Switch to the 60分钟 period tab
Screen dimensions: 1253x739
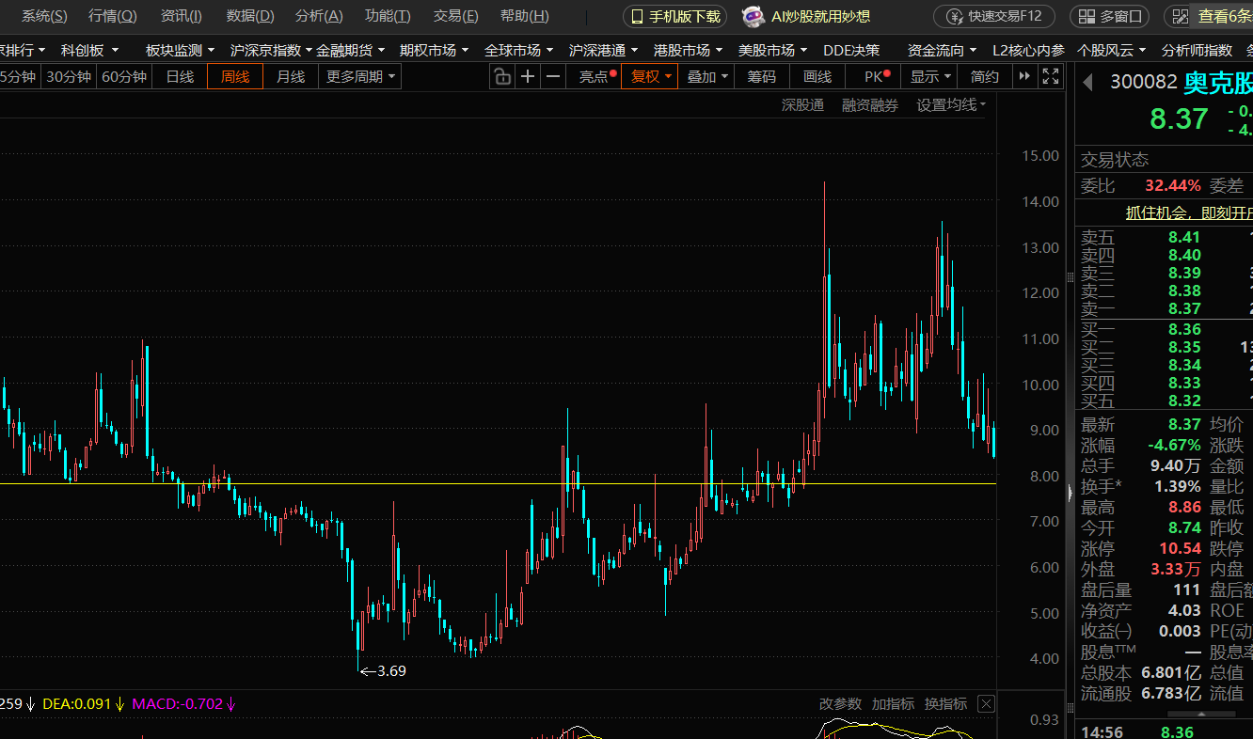(124, 77)
